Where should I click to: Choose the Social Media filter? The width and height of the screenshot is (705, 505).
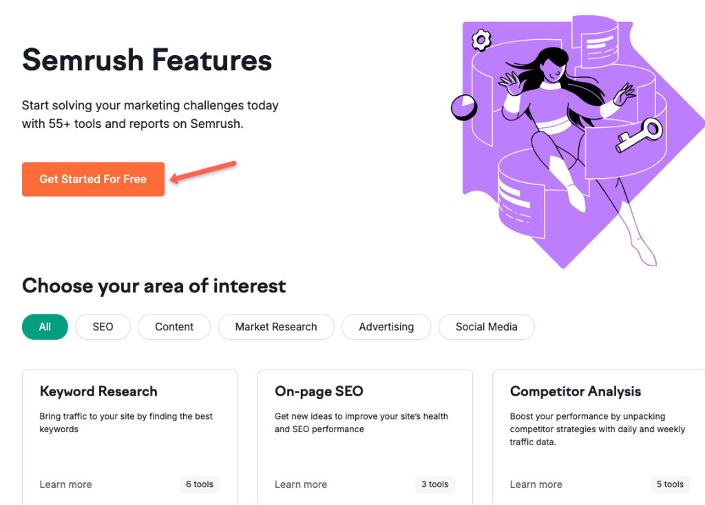point(486,327)
